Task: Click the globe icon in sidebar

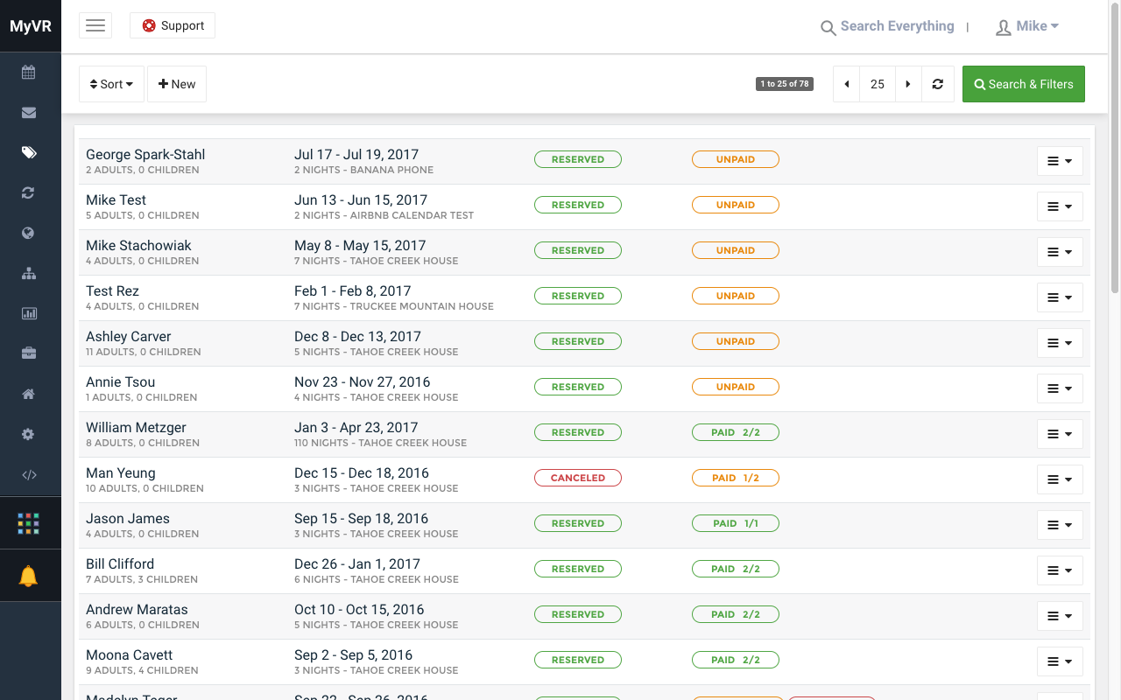Action: [x=29, y=234]
